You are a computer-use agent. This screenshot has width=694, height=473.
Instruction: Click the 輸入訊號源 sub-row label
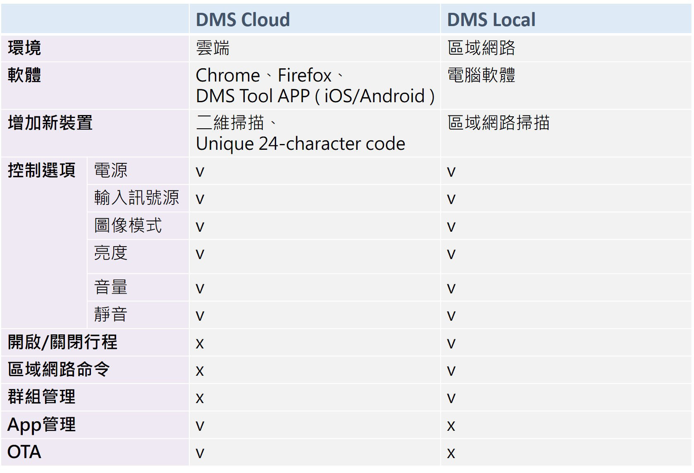point(136,198)
